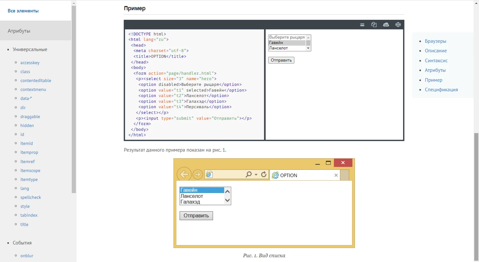479x262 pixels.
Task: Open the Атрибуты sidebar section
Action: click(x=19, y=31)
